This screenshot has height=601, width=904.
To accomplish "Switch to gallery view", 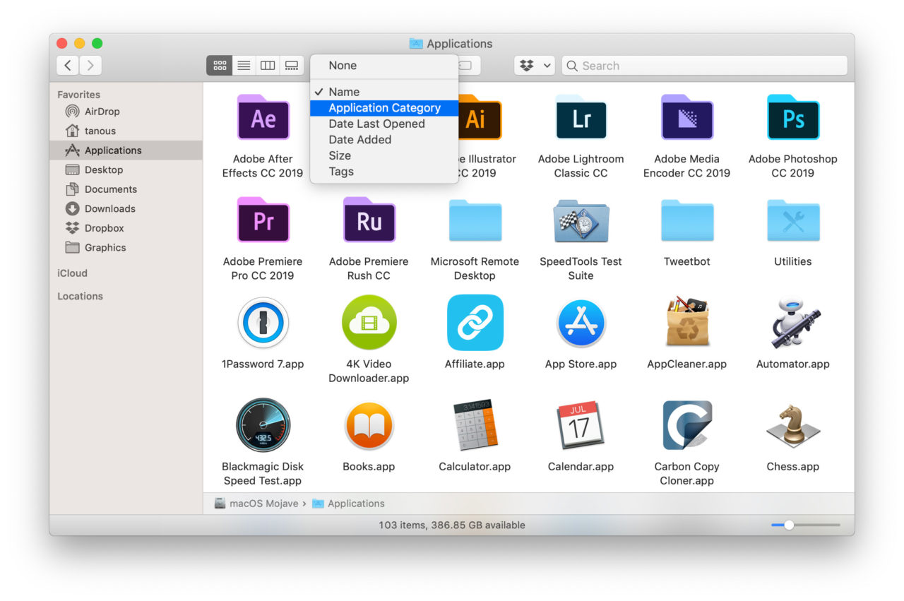I will tap(292, 66).
